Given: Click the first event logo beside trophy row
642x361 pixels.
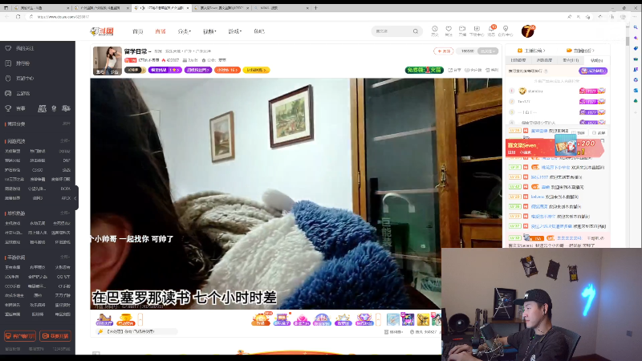Looking at the screenshot, I should [x=42, y=108].
